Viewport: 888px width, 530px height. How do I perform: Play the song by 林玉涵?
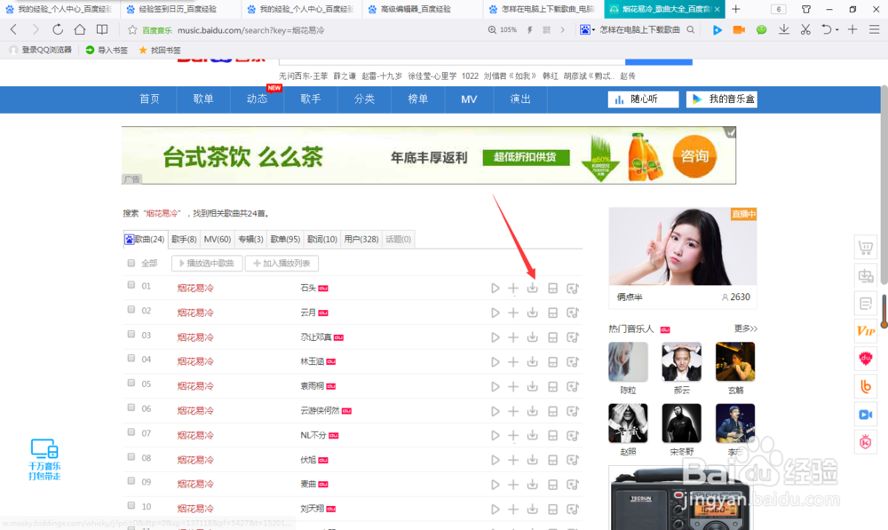pyautogui.click(x=495, y=362)
